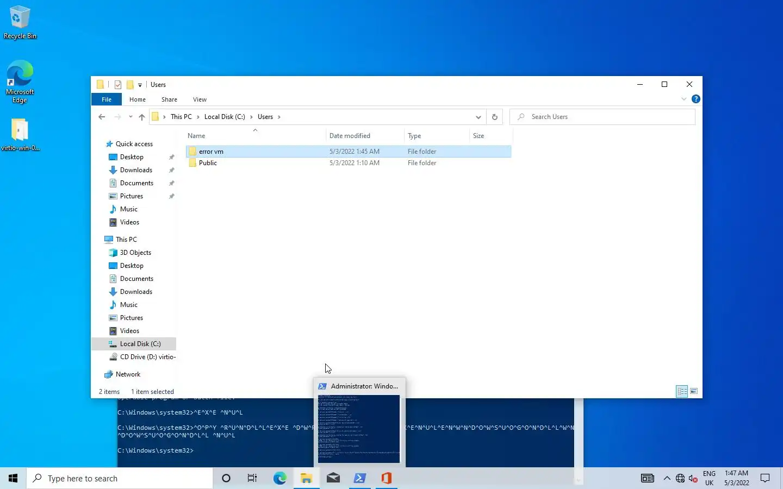Expand the ribbon with the chevron
Screen dimensions: 783x489
click(683, 99)
